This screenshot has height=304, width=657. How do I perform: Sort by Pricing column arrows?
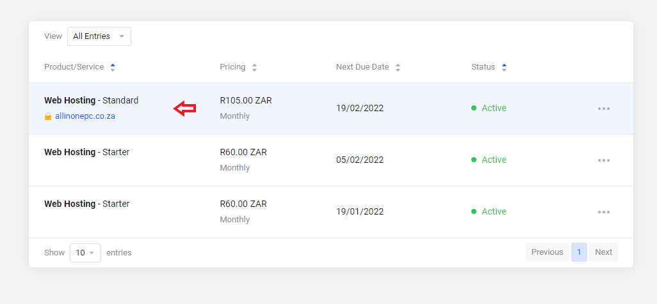click(x=254, y=67)
